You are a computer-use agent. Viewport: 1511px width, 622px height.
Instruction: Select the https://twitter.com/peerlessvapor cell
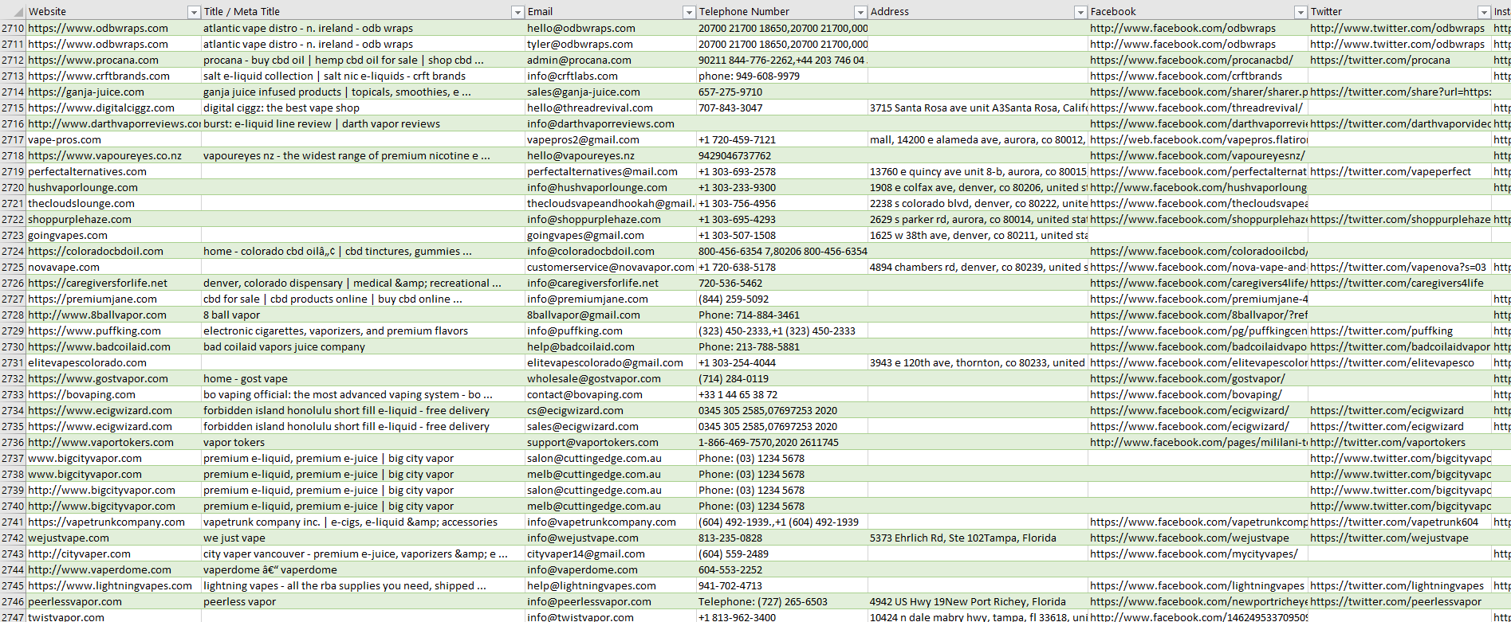1399,601
